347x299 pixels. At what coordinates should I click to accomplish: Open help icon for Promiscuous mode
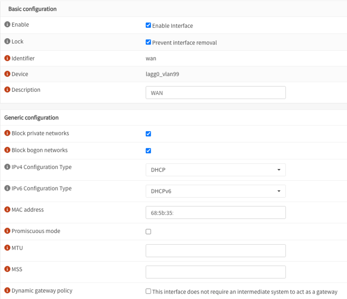click(x=7, y=231)
